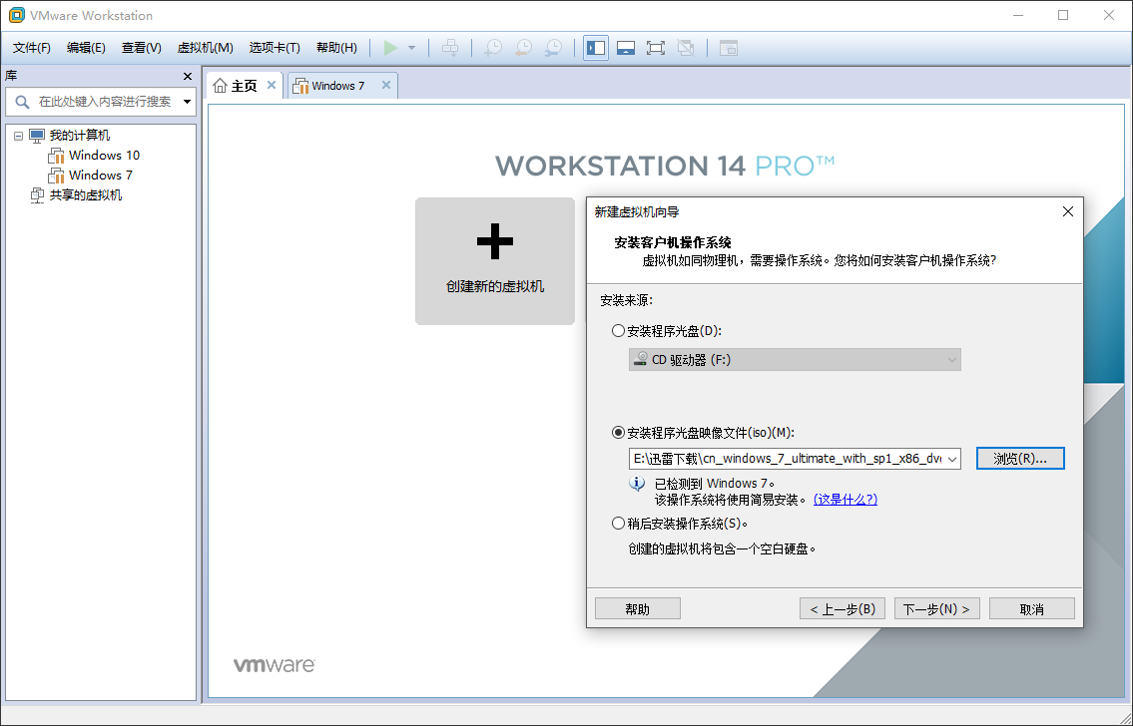
Task: Click the plus icon to create a VM
Action: pyautogui.click(x=495, y=241)
